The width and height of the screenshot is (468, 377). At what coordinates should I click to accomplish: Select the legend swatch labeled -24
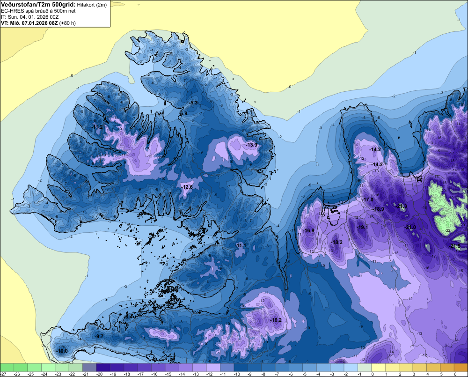click(x=48, y=368)
